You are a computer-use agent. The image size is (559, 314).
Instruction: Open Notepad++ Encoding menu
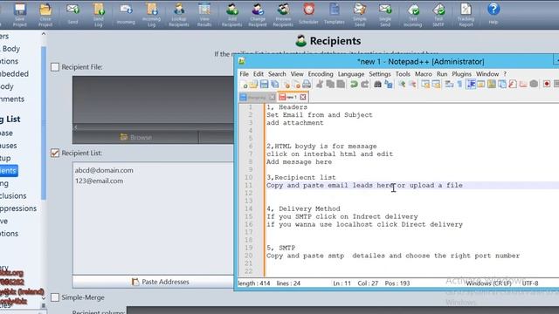pos(321,74)
